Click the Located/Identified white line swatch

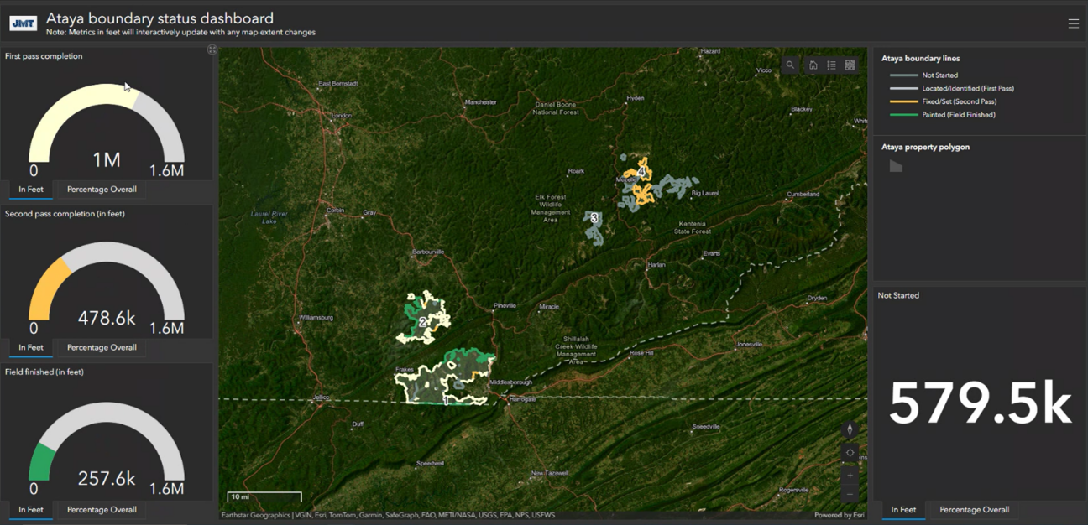(903, 88)
